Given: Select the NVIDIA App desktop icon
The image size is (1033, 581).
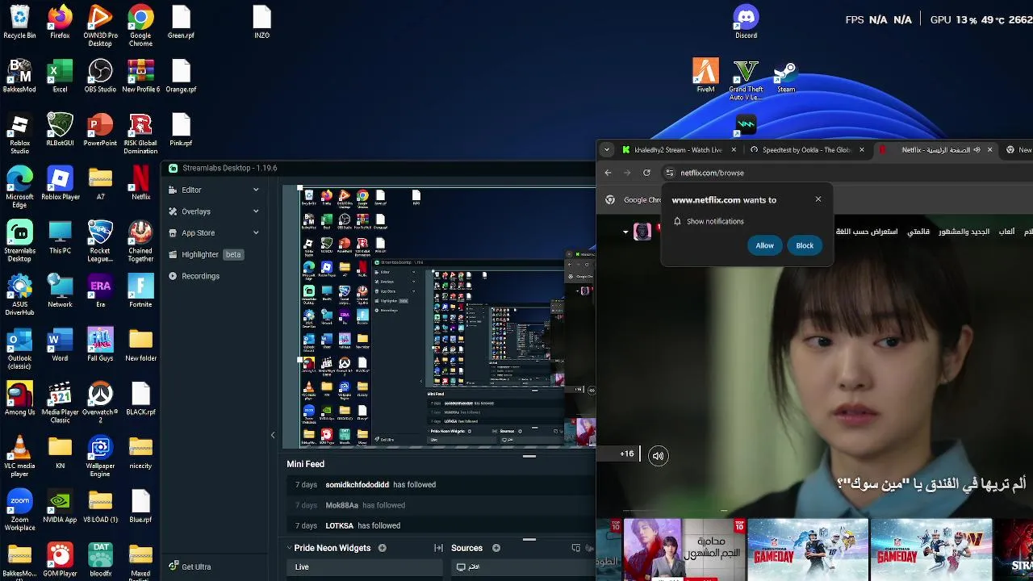Looking at the screenshot, I should pos(60,506).
